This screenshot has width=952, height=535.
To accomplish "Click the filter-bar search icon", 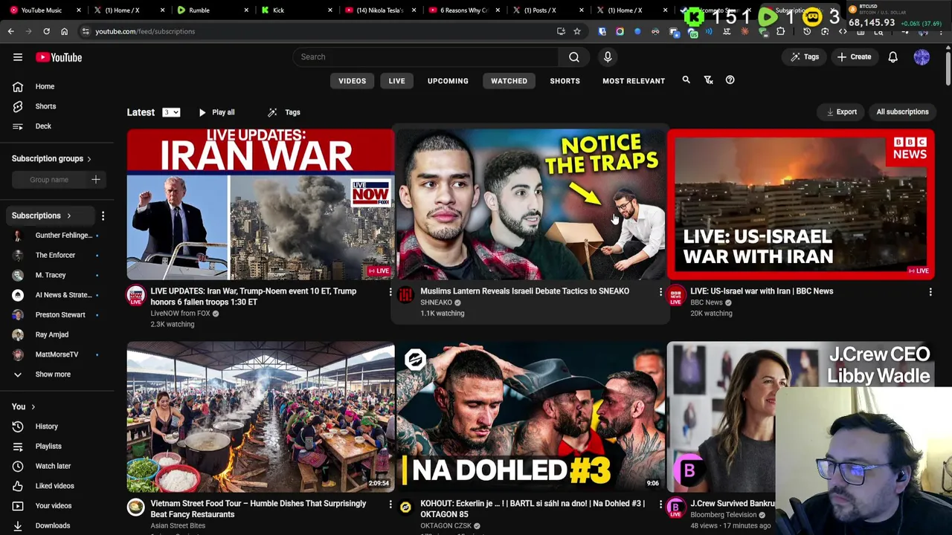I will click(686, 80).
